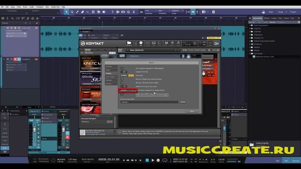
Task: Open the Quantize 1/16 dropdown
Action: tap(151, 10)
